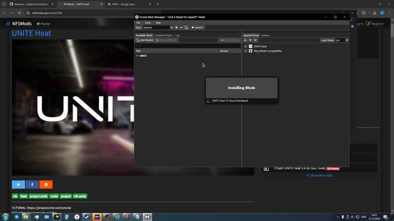Share page via Facebook button
The image size is (394, 221).
(32, 185)
